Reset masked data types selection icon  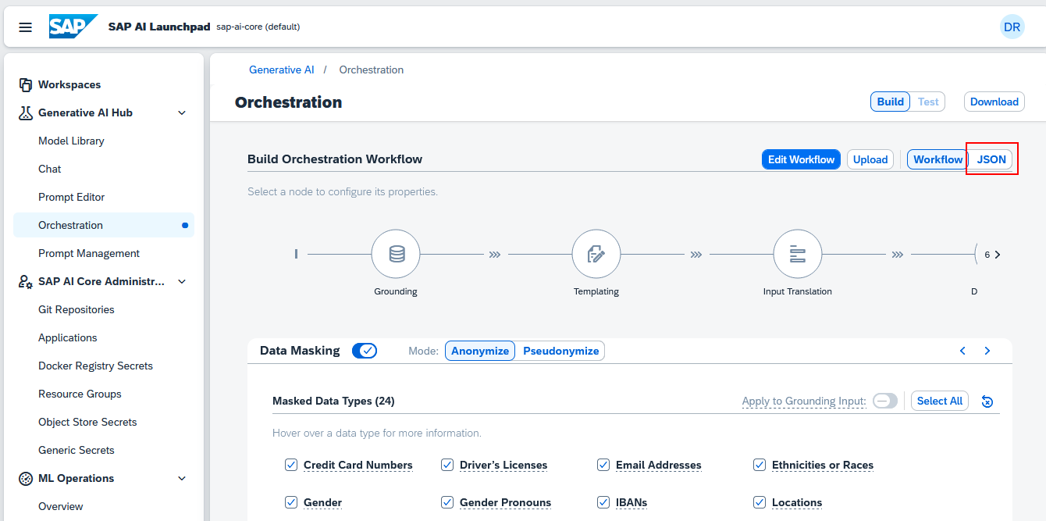coord(987,401)
